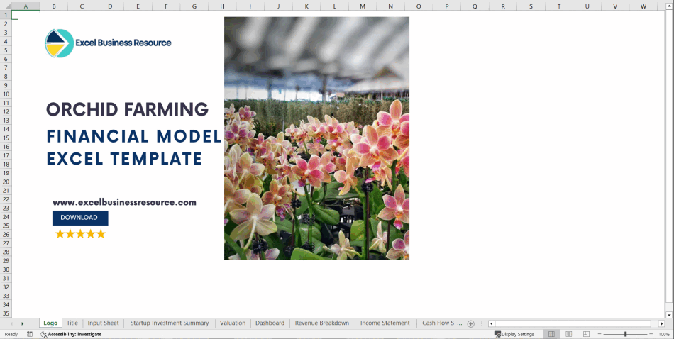The width and height of the screenshot is (674, 339).
Task: Open the Input Sheet tab
Action: 103,323
